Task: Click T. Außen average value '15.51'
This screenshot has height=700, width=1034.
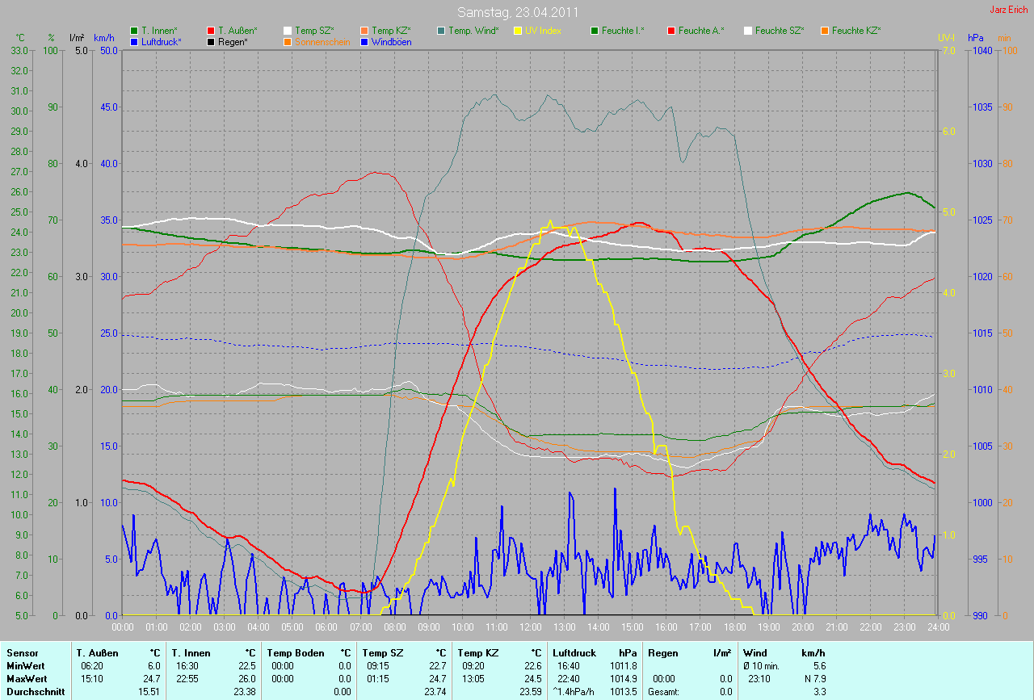Action: pyautogui.click(x=148, y=692)
